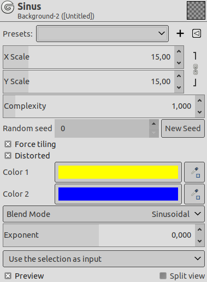The image size is (207, 282).
Task: Disable the Preview checkbox
Action: 8,276
